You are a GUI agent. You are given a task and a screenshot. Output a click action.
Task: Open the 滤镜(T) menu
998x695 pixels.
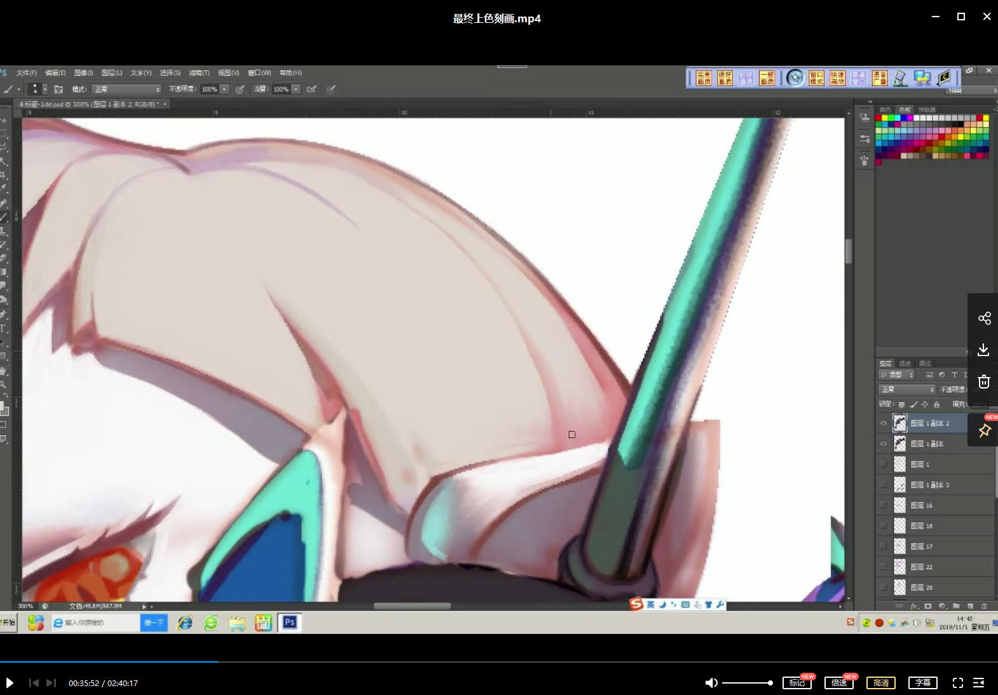point(199,73)
